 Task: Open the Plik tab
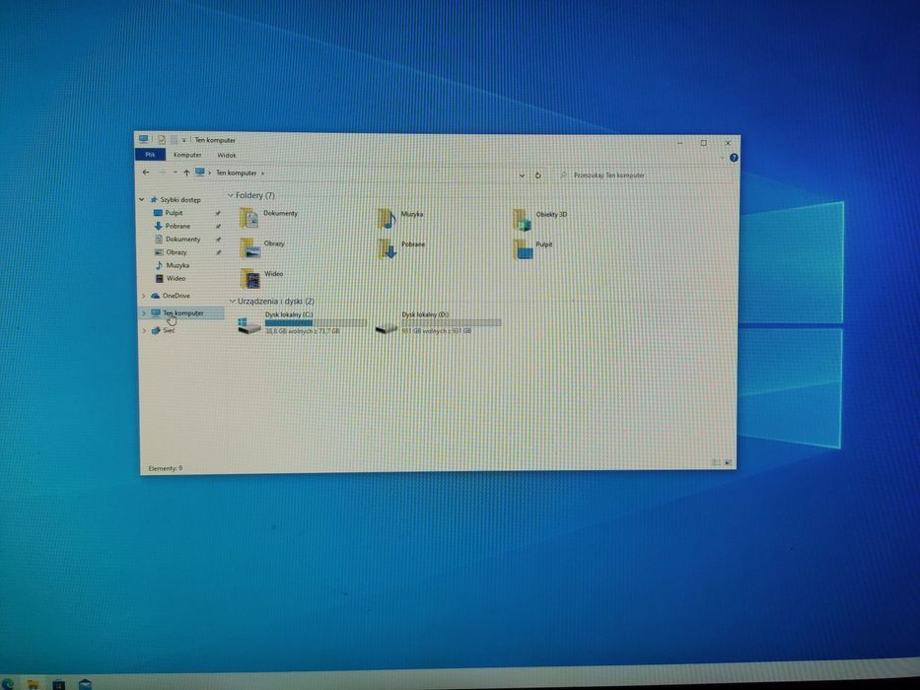150,155
